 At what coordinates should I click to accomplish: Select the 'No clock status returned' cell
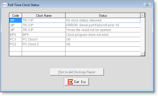click(x=103, y=20)
